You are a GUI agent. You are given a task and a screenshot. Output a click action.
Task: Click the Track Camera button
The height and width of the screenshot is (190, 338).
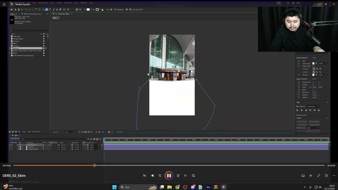[x=302, y=121]
